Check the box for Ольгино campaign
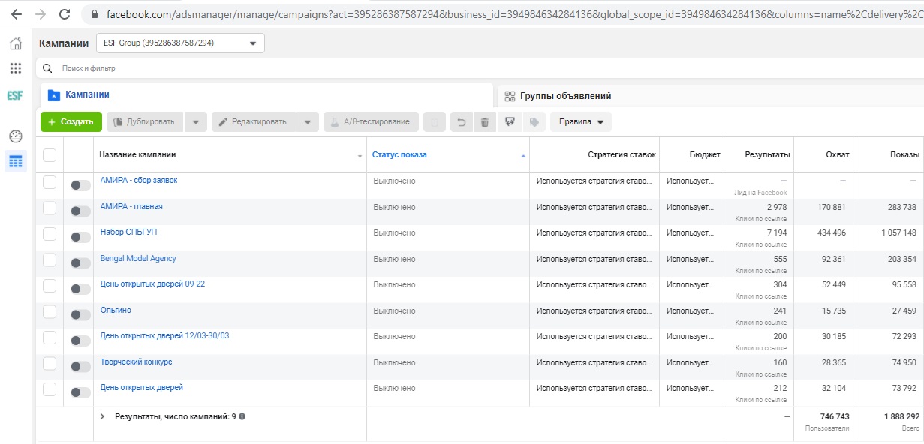 click(50, 311)
